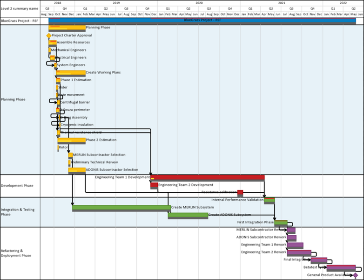Select the Engineering Team 1 Development bar
Screen dimensions: 364x280
[x=208, y=178]
